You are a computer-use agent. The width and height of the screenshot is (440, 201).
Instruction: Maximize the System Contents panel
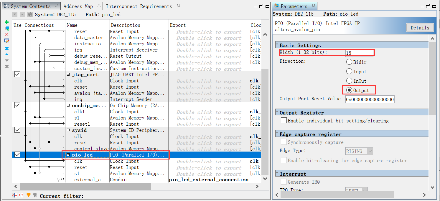[x=267, y=6]
